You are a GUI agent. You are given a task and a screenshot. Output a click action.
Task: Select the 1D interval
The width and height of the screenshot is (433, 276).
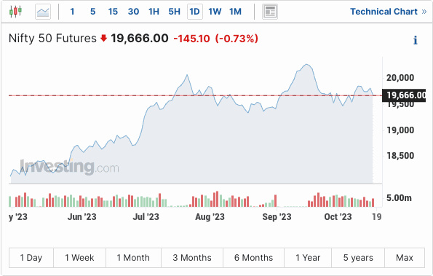[x=195, y=12]
